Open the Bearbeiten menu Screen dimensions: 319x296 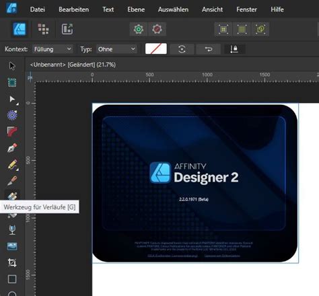point(73,9)
